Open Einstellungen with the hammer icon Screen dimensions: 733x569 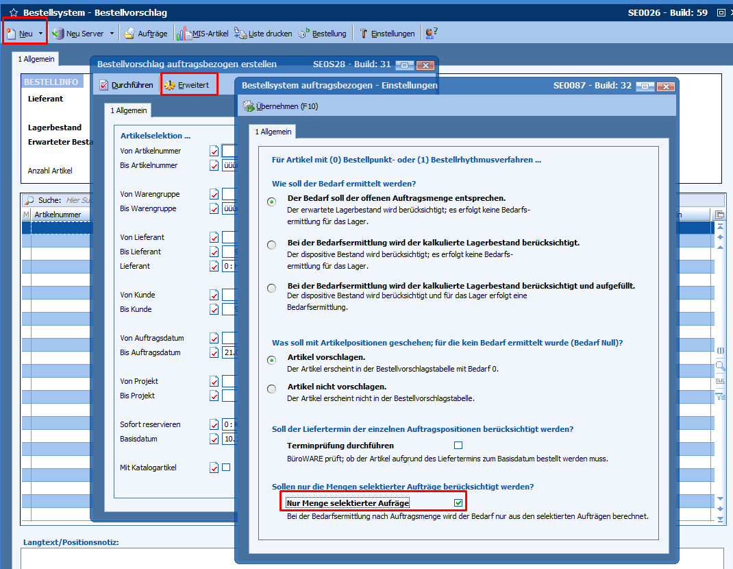[364, 33]
